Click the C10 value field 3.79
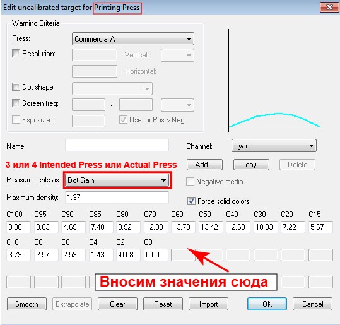This screenshot has width=340, height=325. 18,255
